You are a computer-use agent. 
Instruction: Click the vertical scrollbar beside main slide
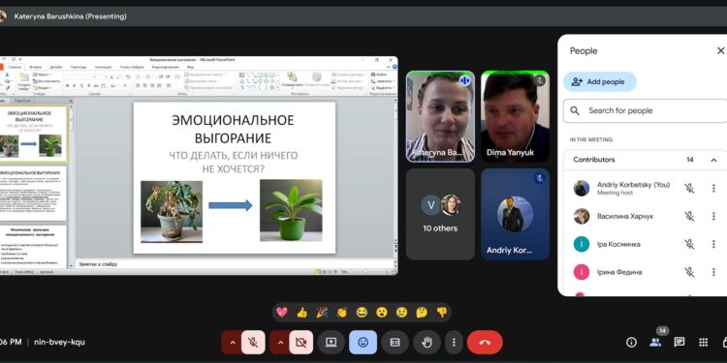395,171
